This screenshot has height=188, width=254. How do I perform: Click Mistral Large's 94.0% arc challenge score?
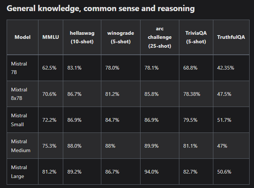click(x=155, y=172)
